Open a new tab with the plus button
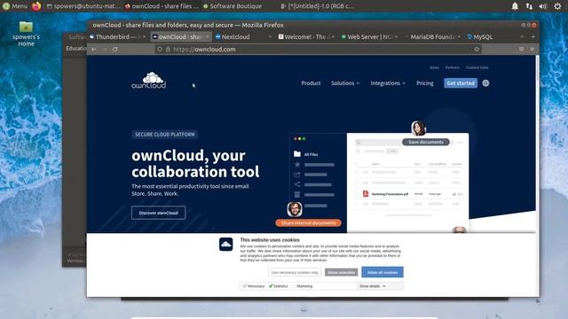Viewport: 568px width, 319px height. (x=532, y=37)
